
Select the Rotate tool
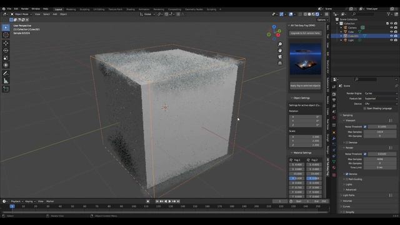(6, 51)
